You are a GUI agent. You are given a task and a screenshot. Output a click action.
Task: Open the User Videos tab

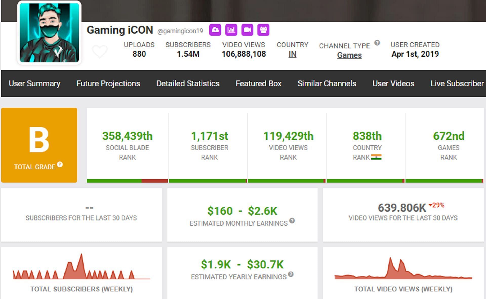tap(393, 83)
